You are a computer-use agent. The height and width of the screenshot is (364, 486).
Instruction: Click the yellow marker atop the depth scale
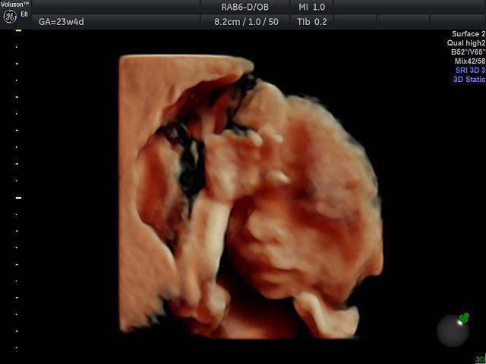click(x=18, y=31)
